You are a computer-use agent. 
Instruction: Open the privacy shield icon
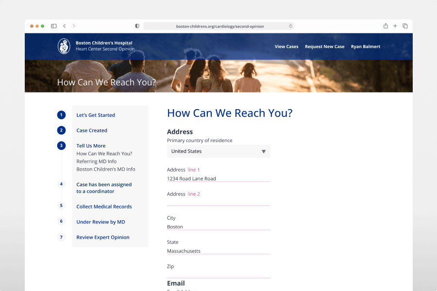coord(137,26)
